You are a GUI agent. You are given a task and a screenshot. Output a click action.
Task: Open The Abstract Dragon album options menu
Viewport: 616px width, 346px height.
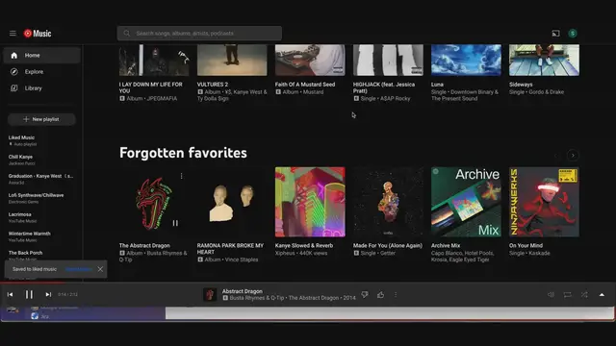[181, 176]
